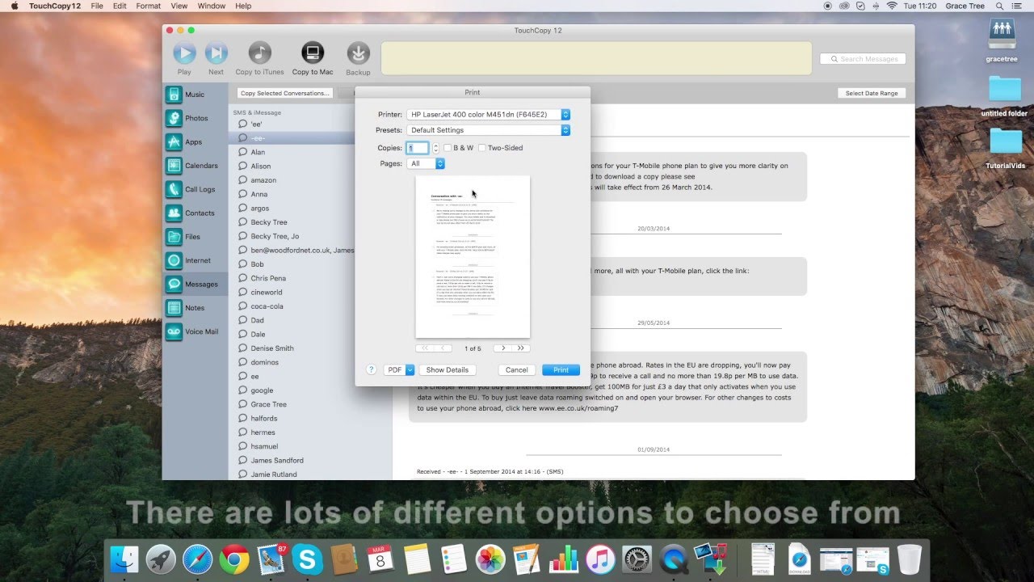Click the Copy to iTunes icon
This screenshot has height=582, width=1034.
(259, 53)
